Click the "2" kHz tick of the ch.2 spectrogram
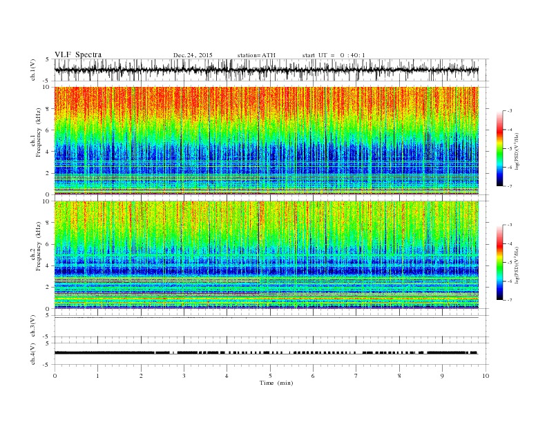 pyautogui.click(x=48, y=288)
